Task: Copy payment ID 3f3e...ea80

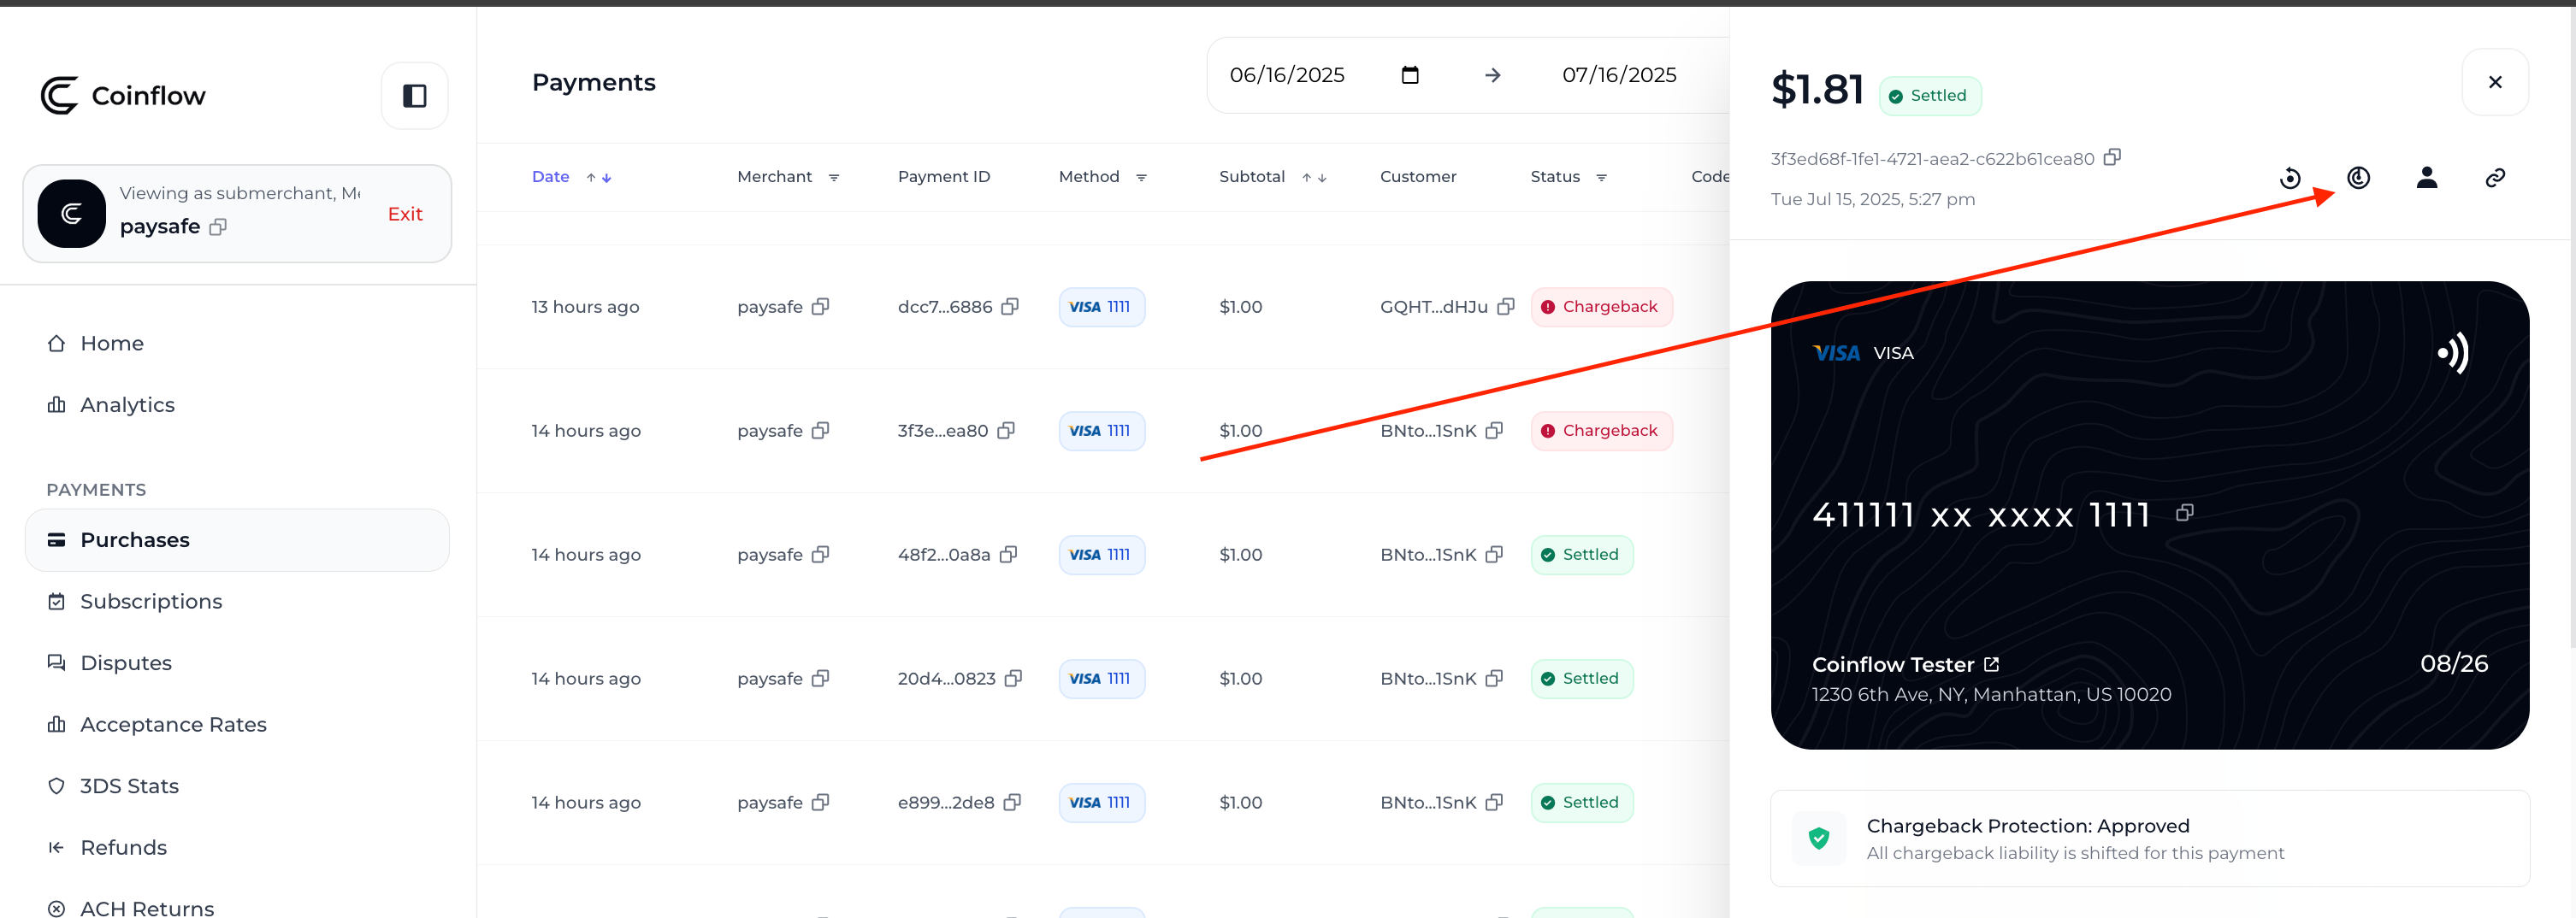Action: click(x=1006, y=431)
